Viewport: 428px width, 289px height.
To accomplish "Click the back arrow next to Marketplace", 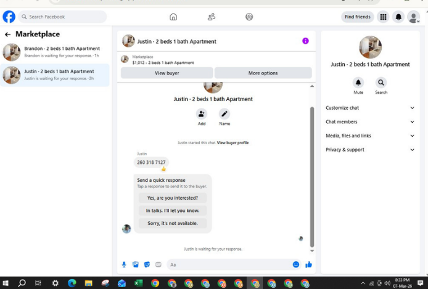I will coord(7,35).
